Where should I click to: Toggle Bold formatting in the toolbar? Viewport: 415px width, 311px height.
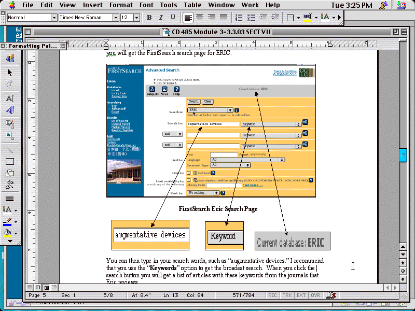[149, 18]
